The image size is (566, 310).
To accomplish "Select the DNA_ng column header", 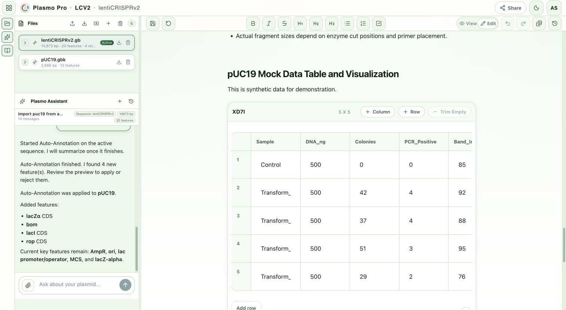I will click(325, 142).
